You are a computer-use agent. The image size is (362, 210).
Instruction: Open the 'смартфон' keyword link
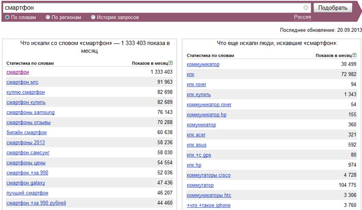pyautogui.click(x=18, y=72)
